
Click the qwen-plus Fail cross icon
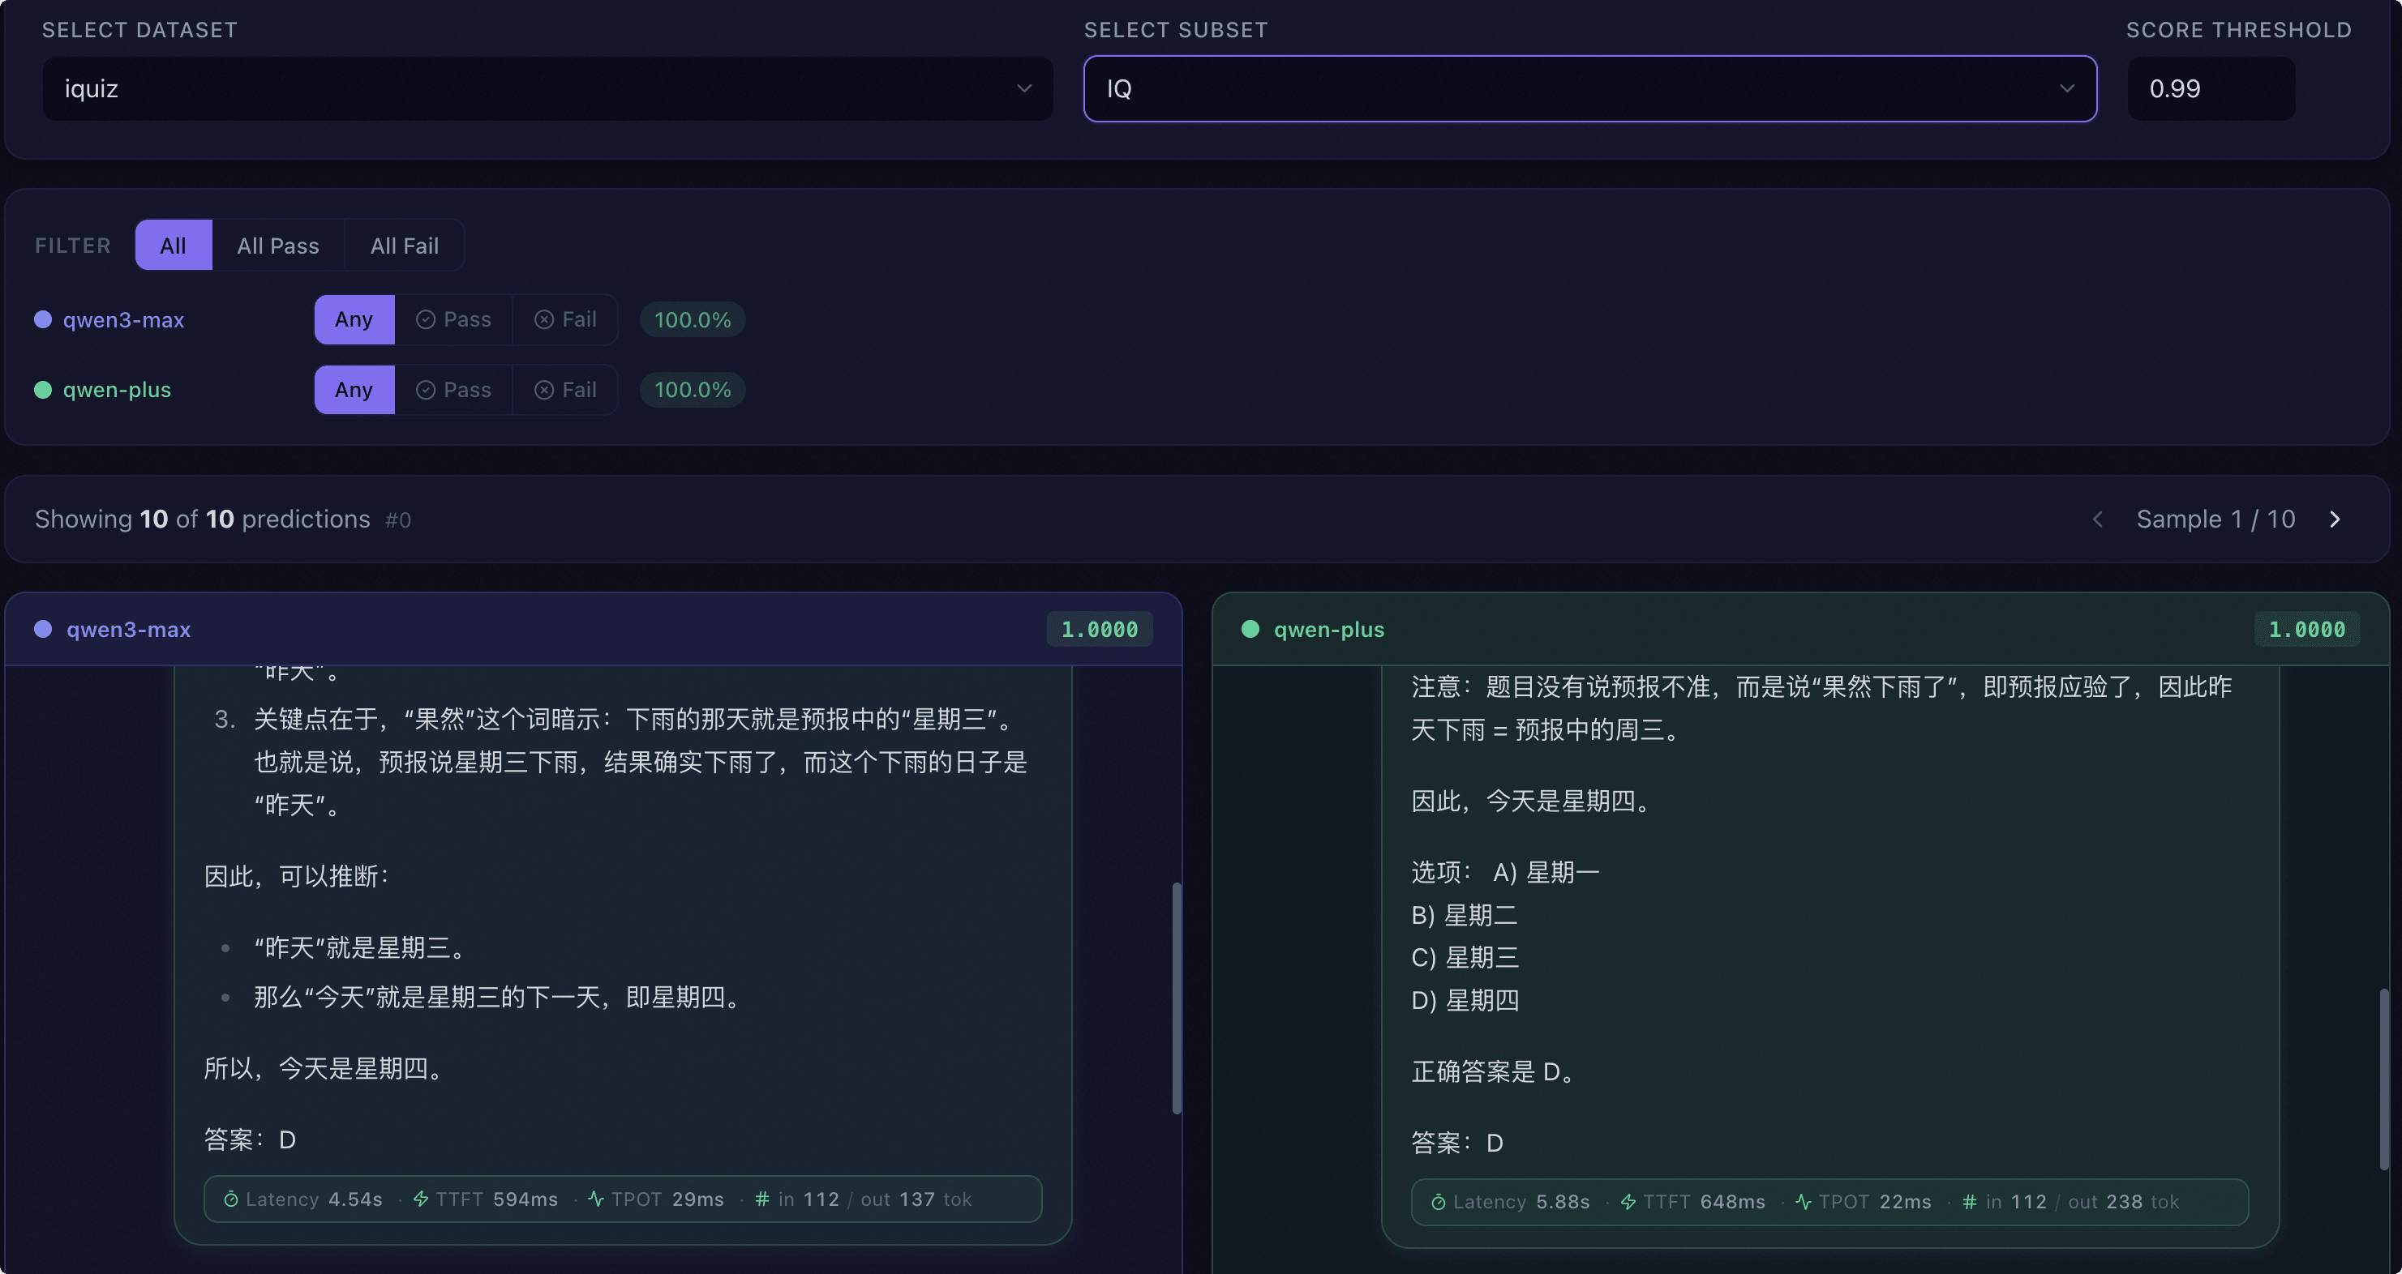[543, 390]
